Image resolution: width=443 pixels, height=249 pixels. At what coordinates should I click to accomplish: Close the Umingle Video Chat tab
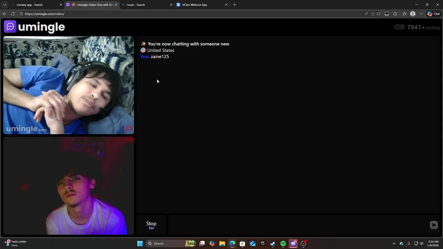(116, 5)
